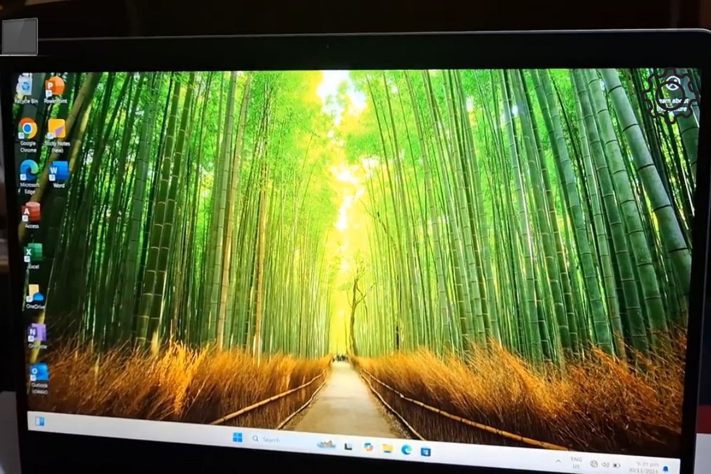711x474 pixels.
Task: Open Microsoft Store from the taskbar
Action: 425,451
